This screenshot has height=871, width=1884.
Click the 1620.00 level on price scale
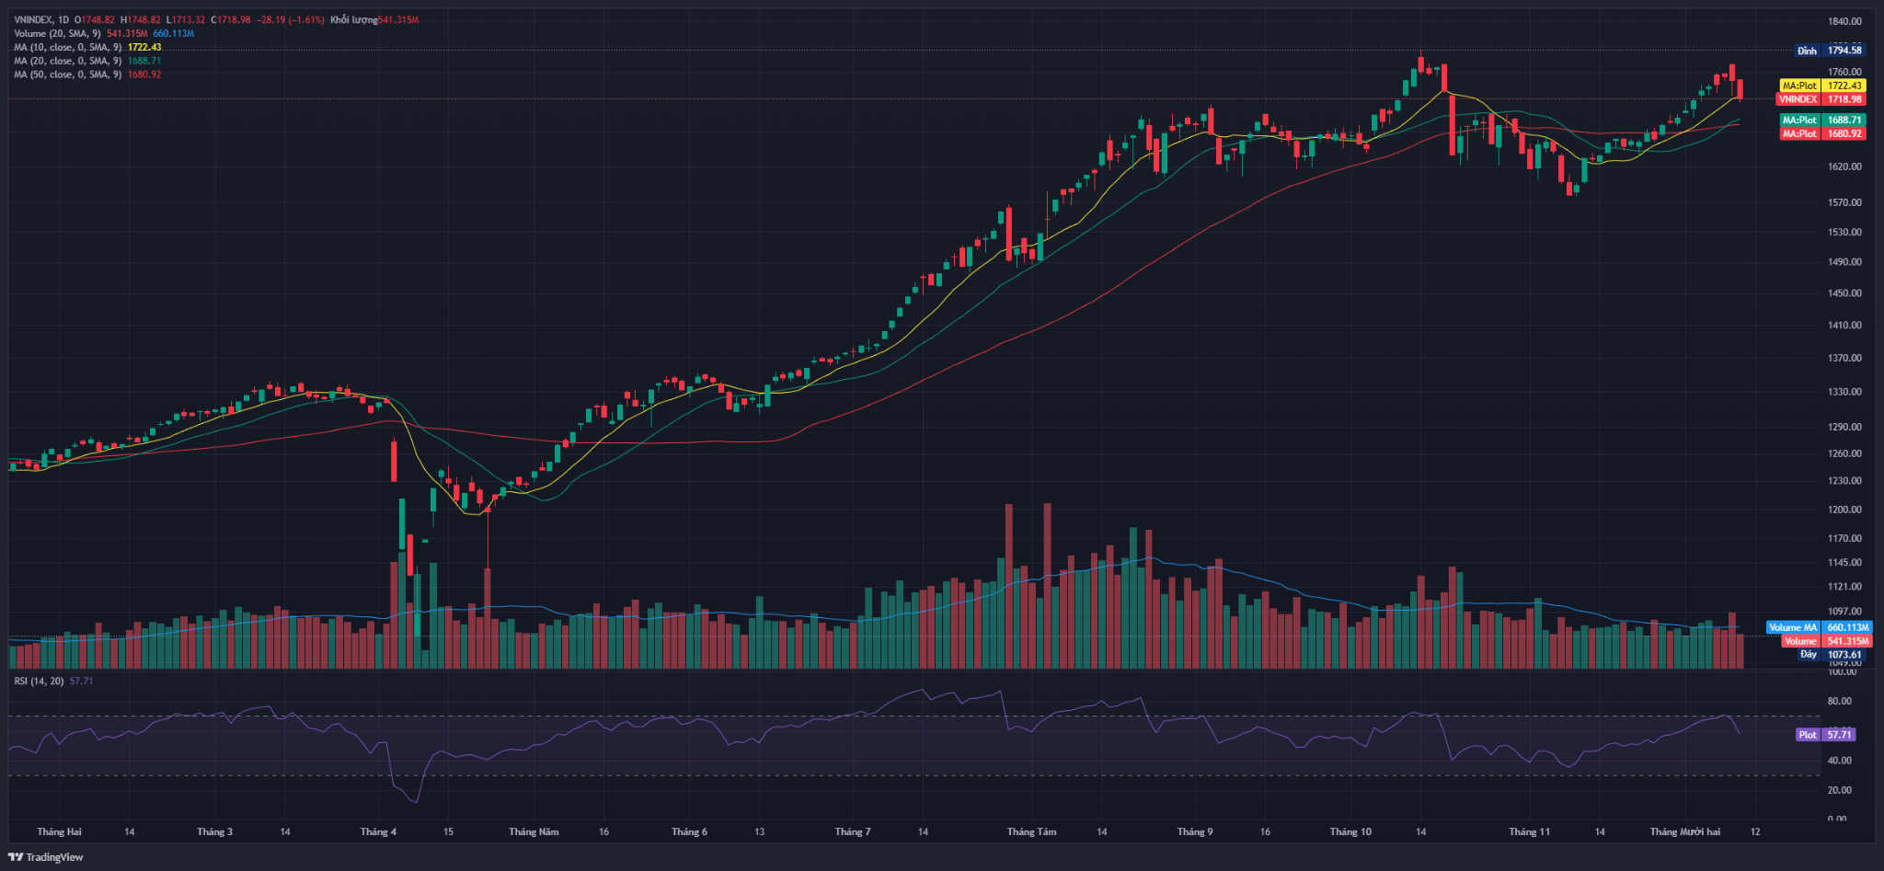[x=1844, y=166]
